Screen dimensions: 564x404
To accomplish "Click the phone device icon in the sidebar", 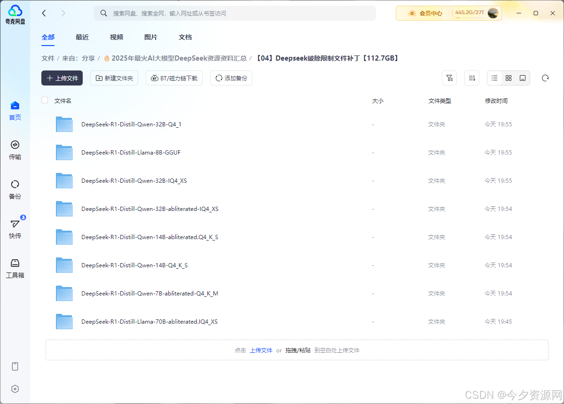I will pyautogui.click(x=15, y=366).
